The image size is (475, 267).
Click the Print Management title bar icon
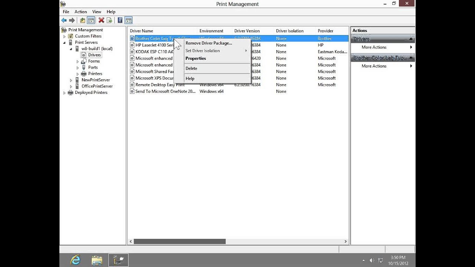coord(63,4)
